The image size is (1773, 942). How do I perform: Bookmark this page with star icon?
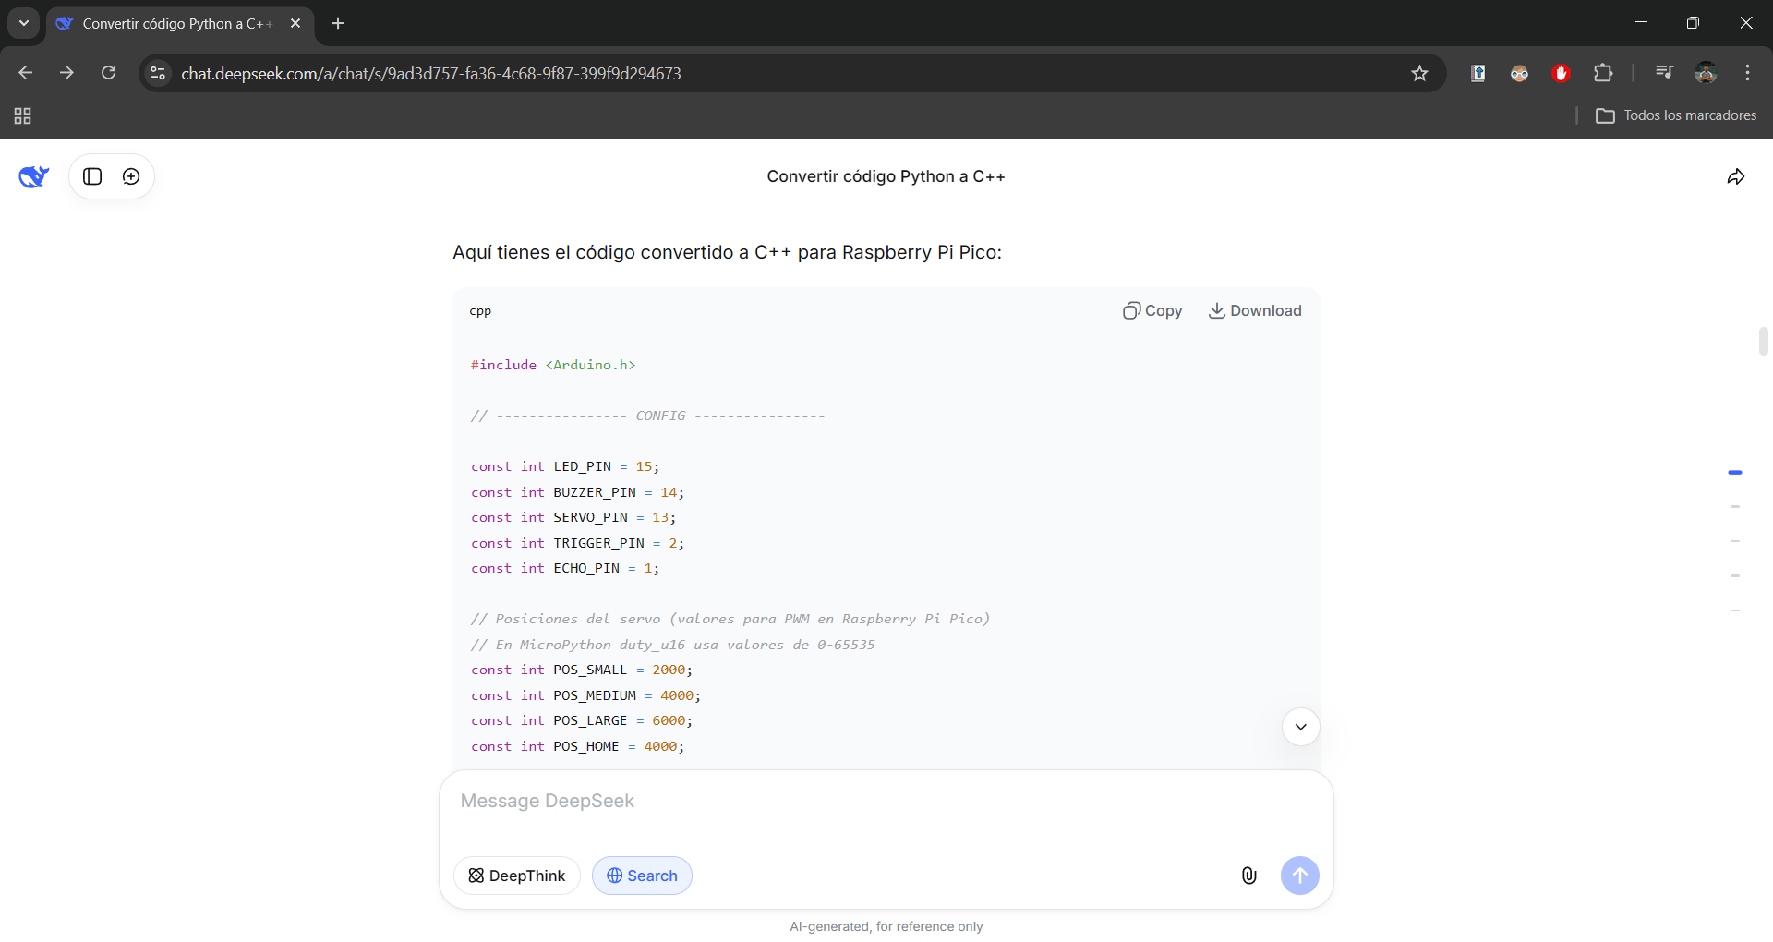[x=1419, y=73]
